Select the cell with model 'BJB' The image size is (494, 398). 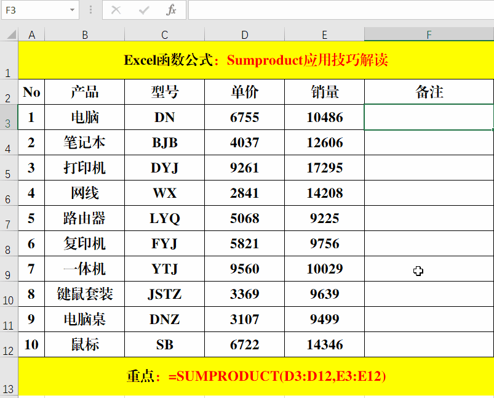tap(164, 142)
